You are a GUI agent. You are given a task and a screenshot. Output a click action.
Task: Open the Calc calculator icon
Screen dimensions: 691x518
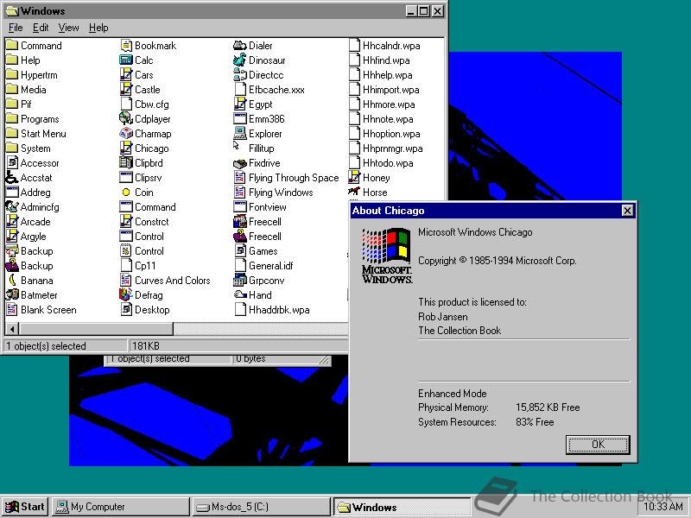coord(126,60)
